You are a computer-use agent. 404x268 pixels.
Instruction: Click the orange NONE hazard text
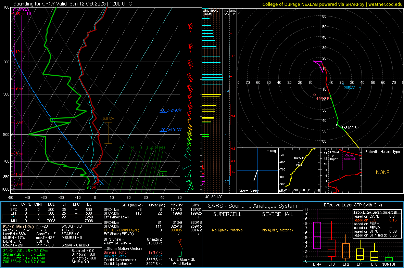pos(382,173)
